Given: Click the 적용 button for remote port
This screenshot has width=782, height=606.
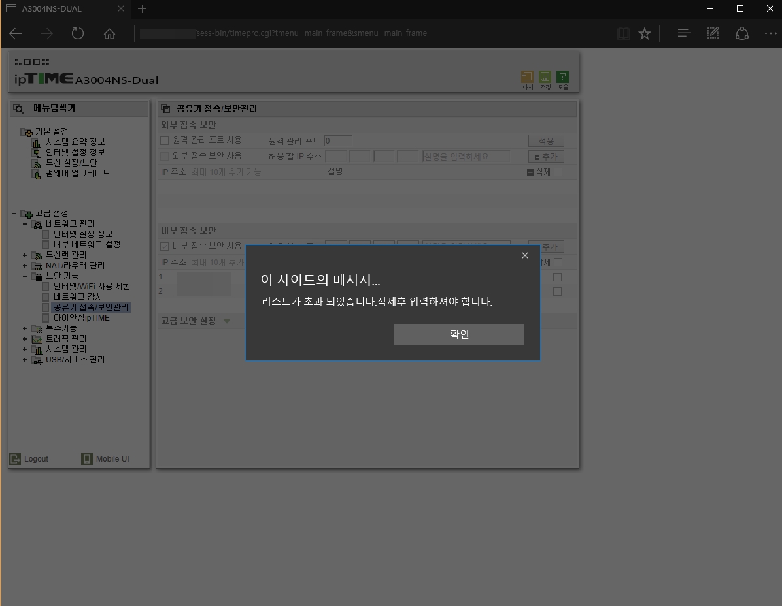Looking at the screenshot, I should coord(546,141).
